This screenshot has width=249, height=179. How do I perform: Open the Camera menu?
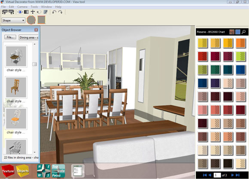(22, 7)
